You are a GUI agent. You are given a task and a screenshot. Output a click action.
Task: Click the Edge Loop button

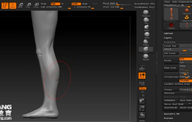click(x=171, y=68)
